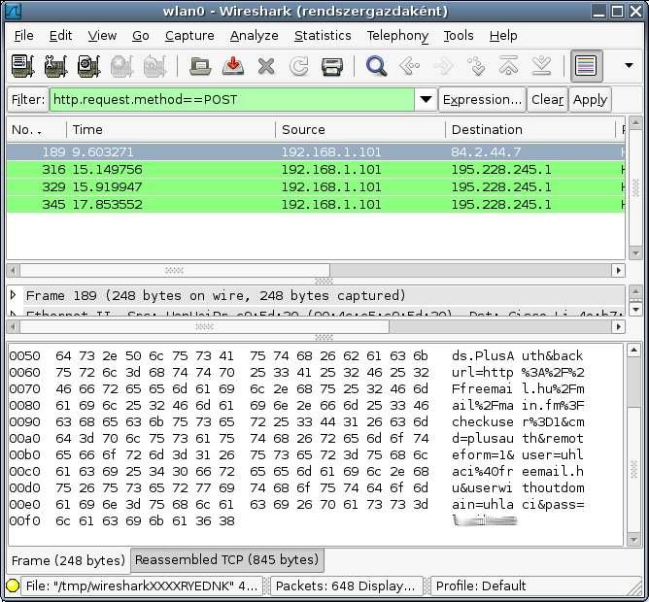Restart the running capture icon
The width and height of the screenshot is (649, 602).
point(155,66)
